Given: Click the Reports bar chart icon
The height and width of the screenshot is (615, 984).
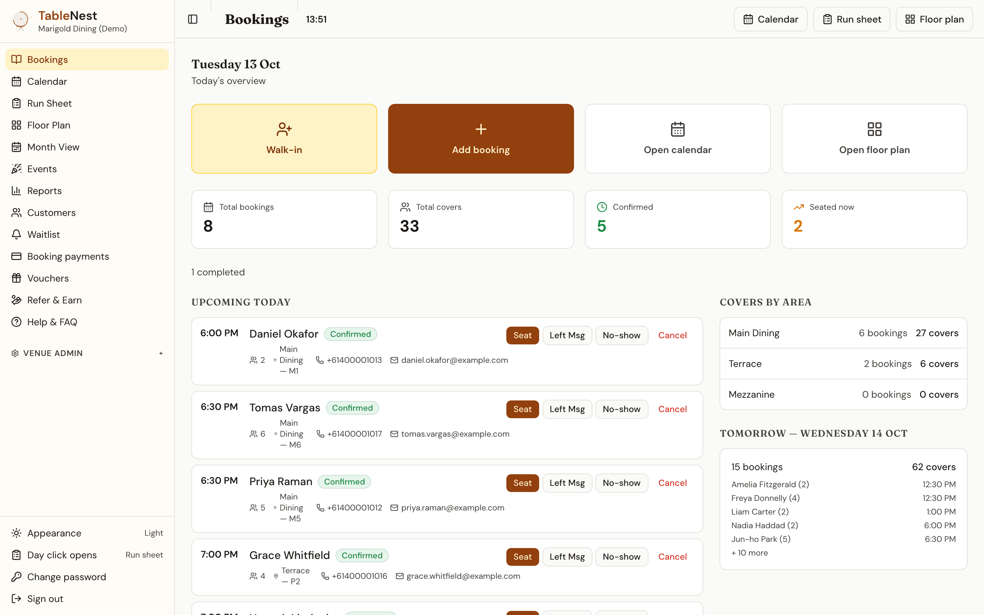Looking at the screenshot, I should (x=16, y=191).
